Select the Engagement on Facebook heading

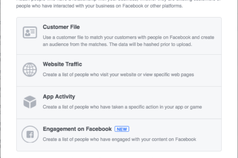tap(77, 129)
